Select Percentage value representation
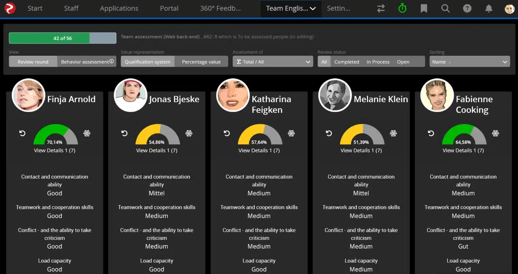 tap(201, 61)
